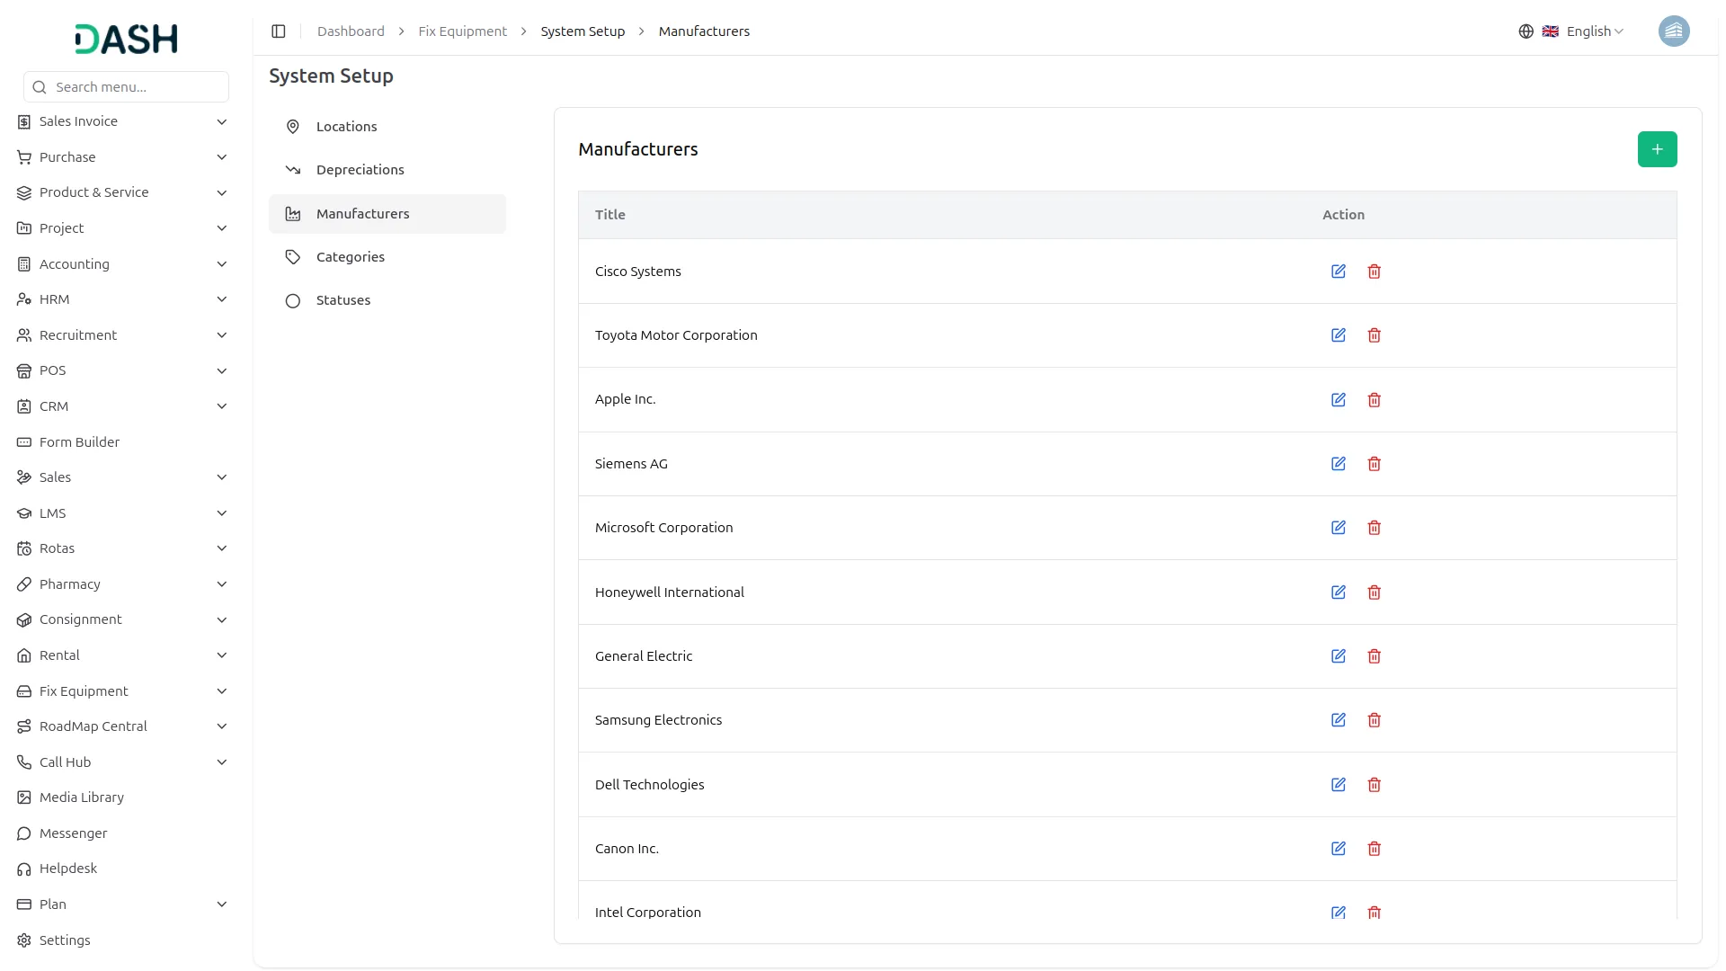The width and height of the screenshot is (1726, 971).
Task: Delete the Toyota Motor Corporation manufacturer
Action: click(x=1374, y=335)
